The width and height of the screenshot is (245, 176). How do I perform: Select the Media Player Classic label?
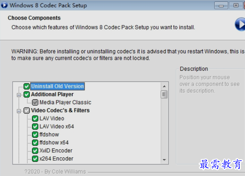(x=65, y=102)
